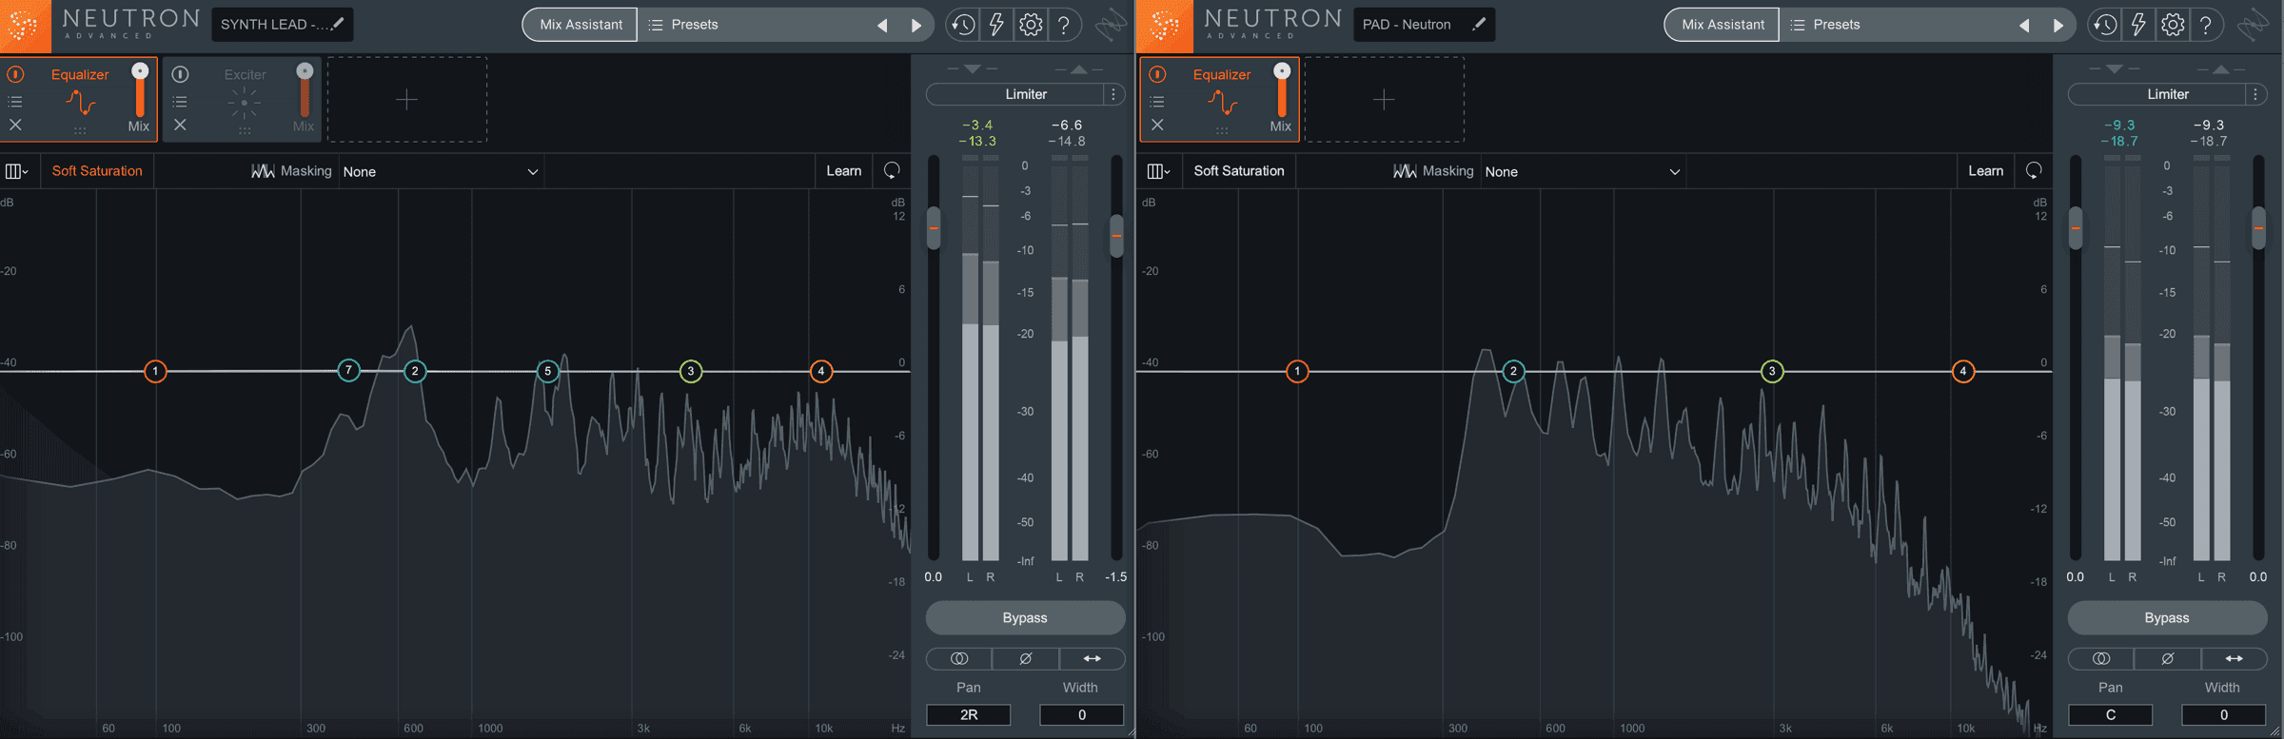Open settings gear in the PAD window
The height and width of the screenshot is (739, 2284).
point(2173,25)
